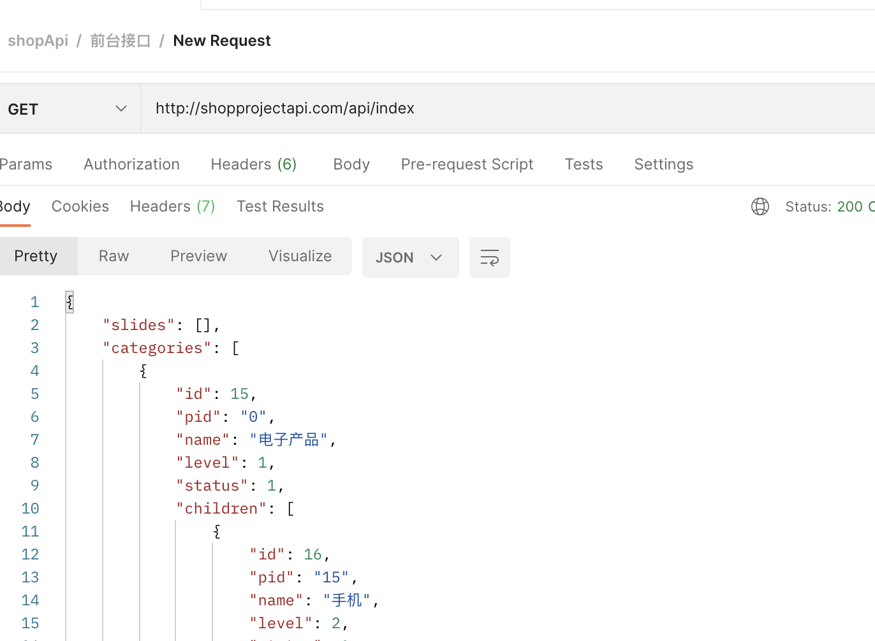Open the Settings tab
875x641 pixels.
(663, 164)
